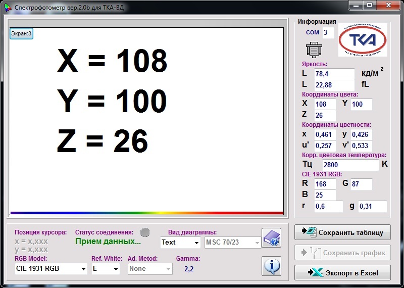Click the save table icon
404x288 pixels.
click(x=308, y=232)
